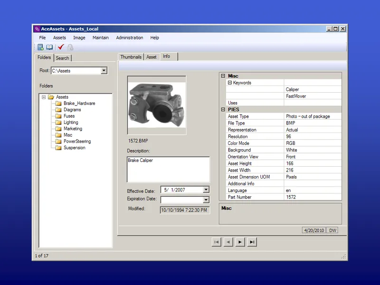The height and width of the screenshot is (285, 380).
Task: Click the red checkmark approval icon
Action: coord(60,47)
